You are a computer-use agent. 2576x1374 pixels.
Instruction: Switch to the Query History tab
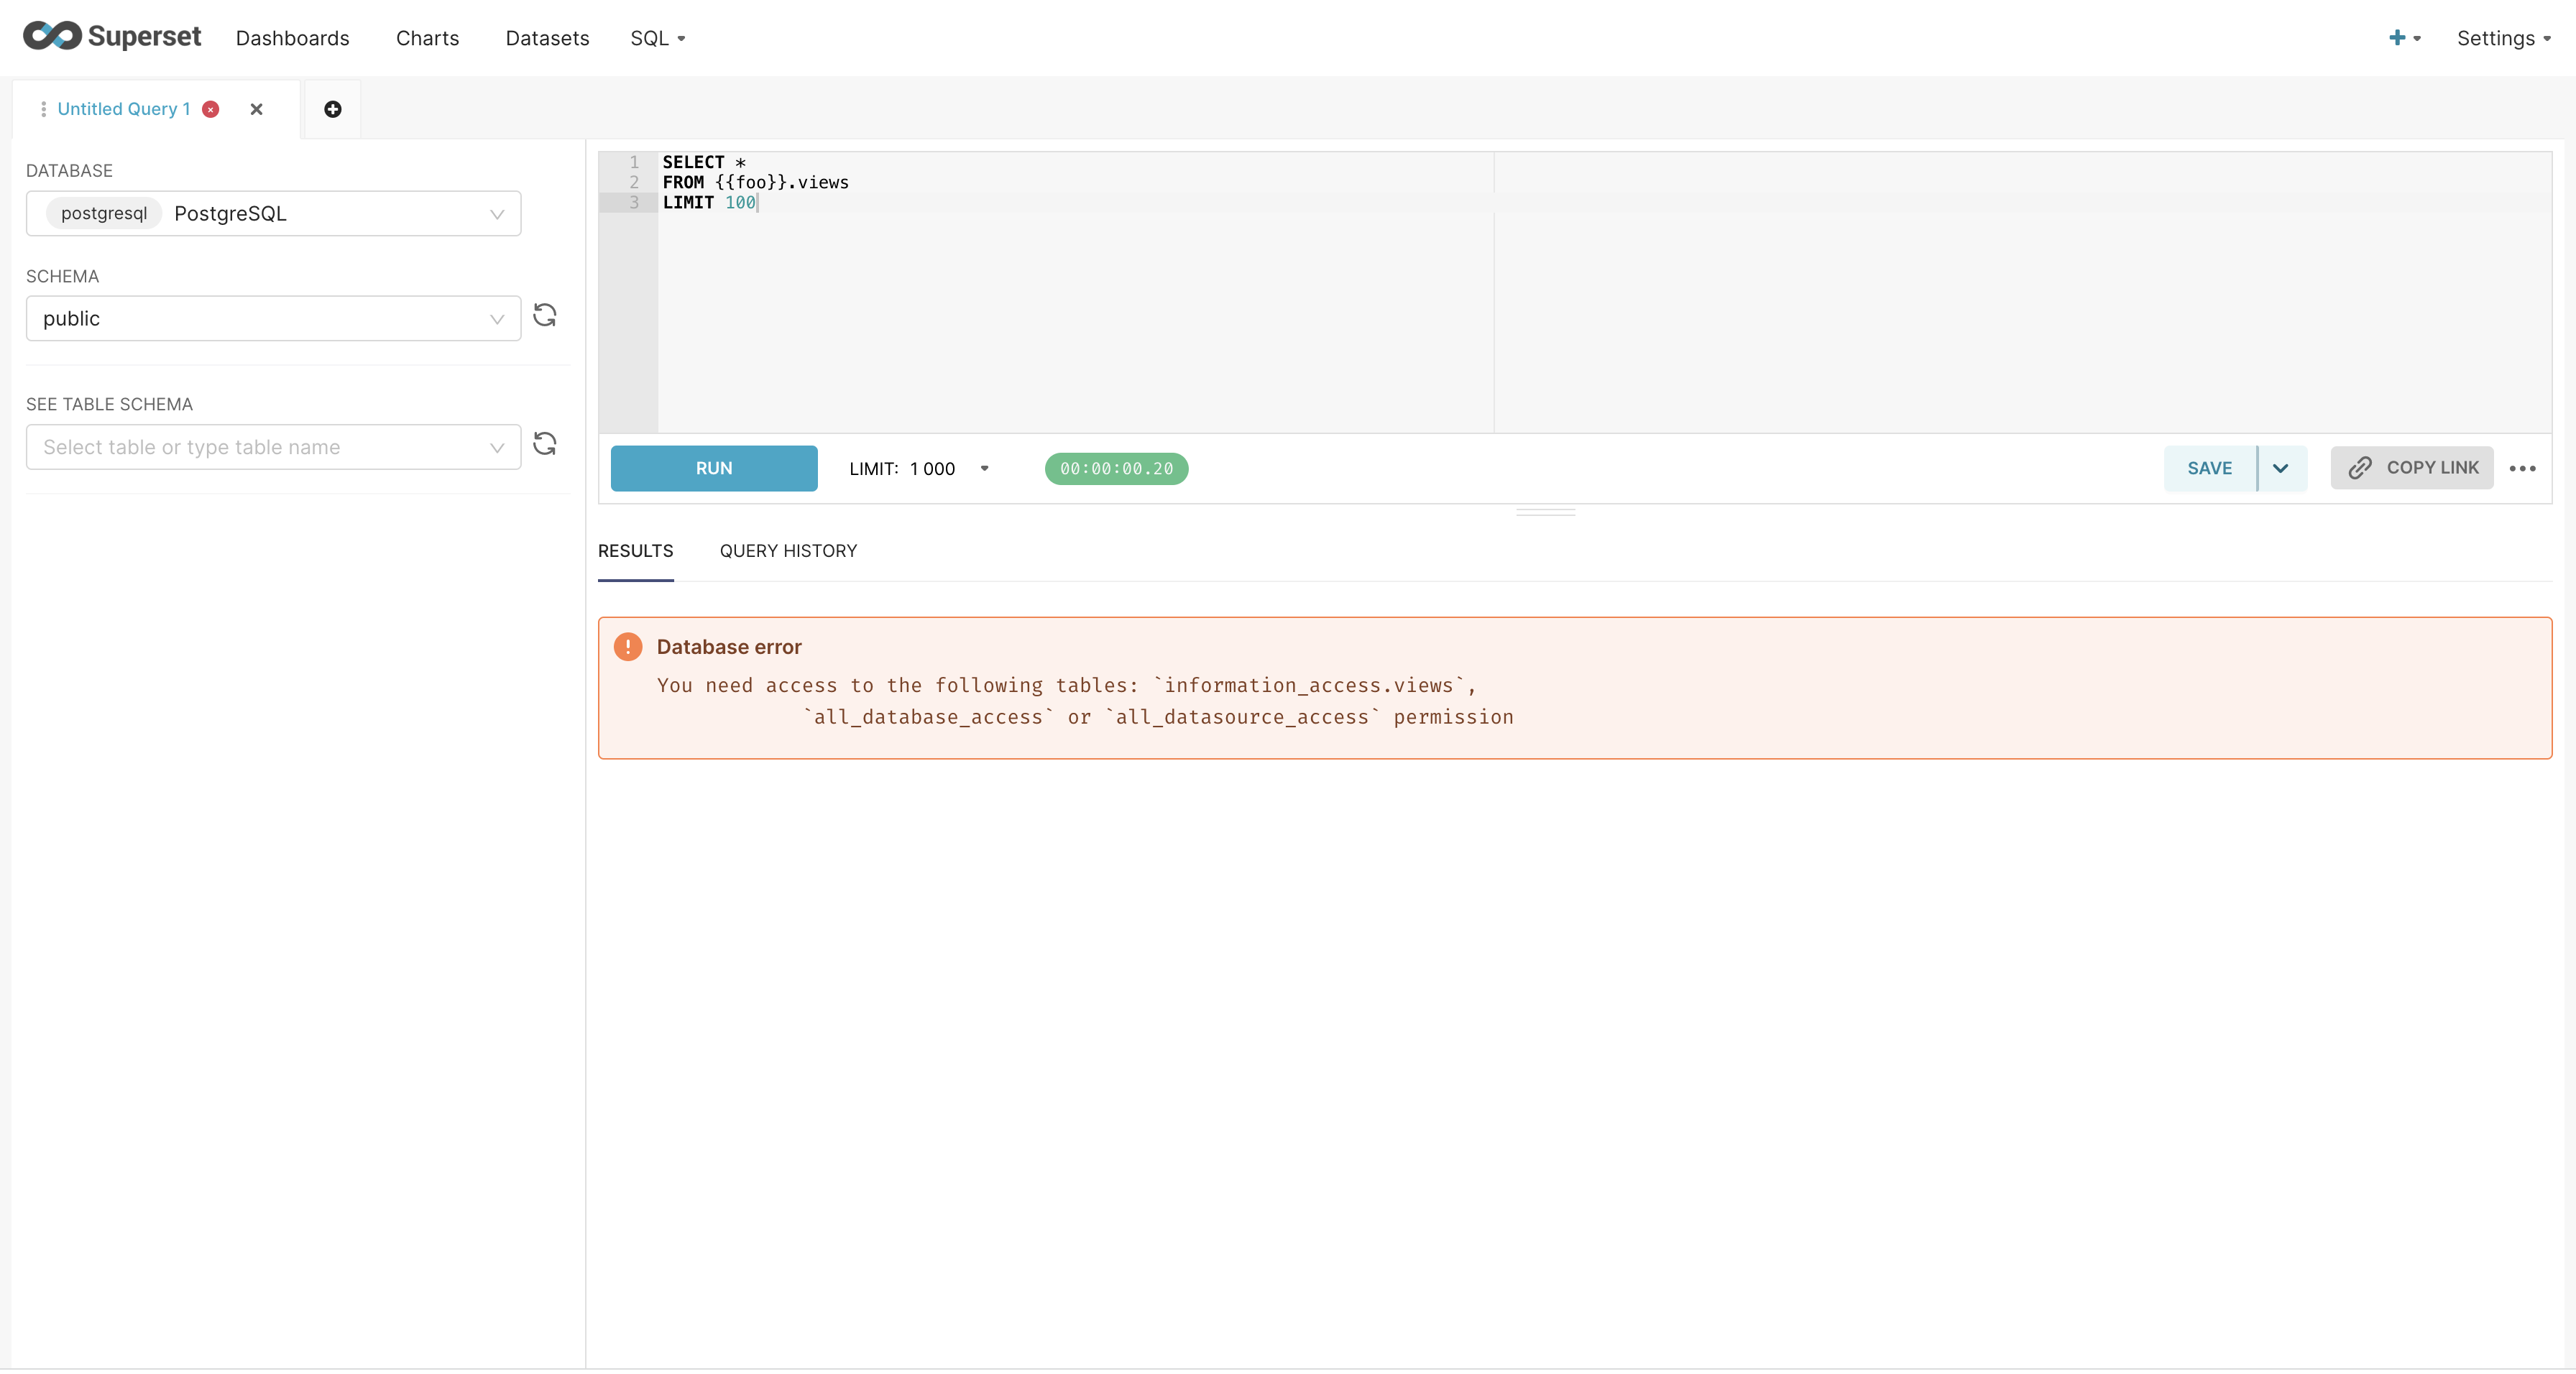pos(788,551)
